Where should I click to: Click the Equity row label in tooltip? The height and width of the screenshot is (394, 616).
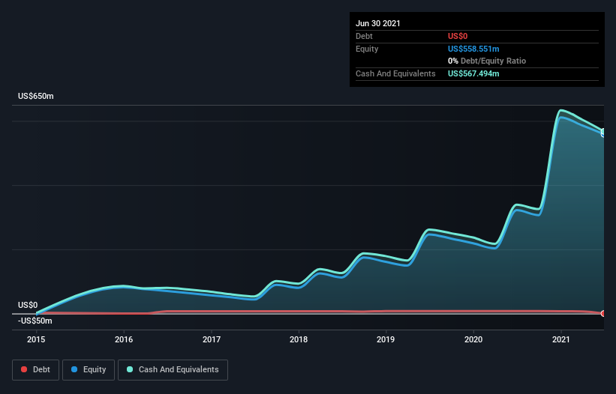point(367,49)
